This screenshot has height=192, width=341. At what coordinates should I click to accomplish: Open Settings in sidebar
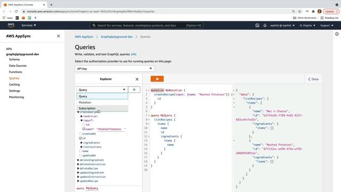point(14,91)
